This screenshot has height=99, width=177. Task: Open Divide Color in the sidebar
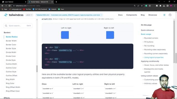[11, 56]
